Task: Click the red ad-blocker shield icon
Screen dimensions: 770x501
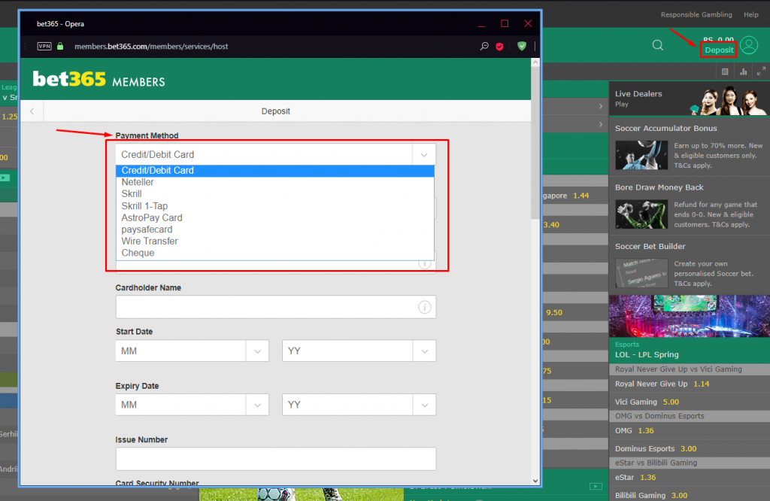Action: click(x=499, y=47)
